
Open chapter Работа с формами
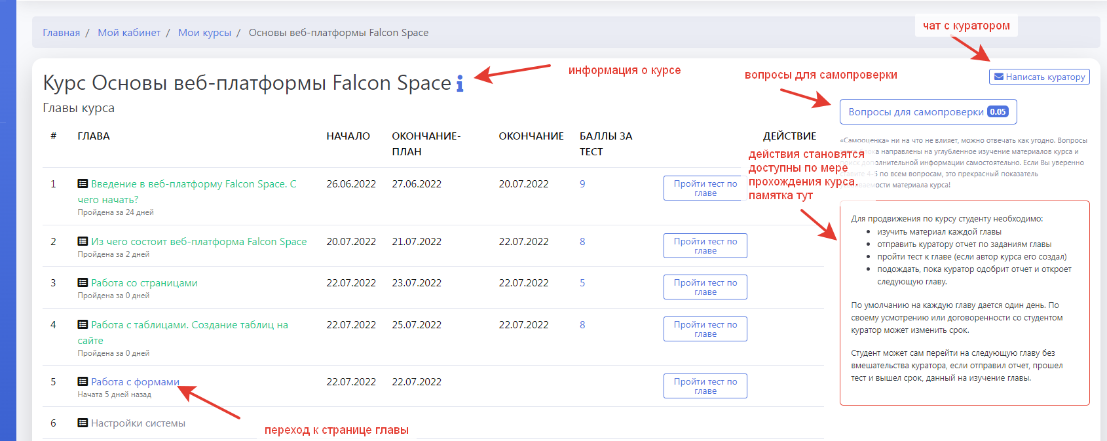click(x=135, y=382)
